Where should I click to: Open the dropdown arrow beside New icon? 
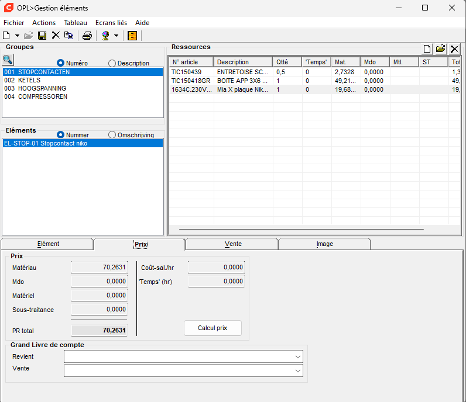pos(17,36)
